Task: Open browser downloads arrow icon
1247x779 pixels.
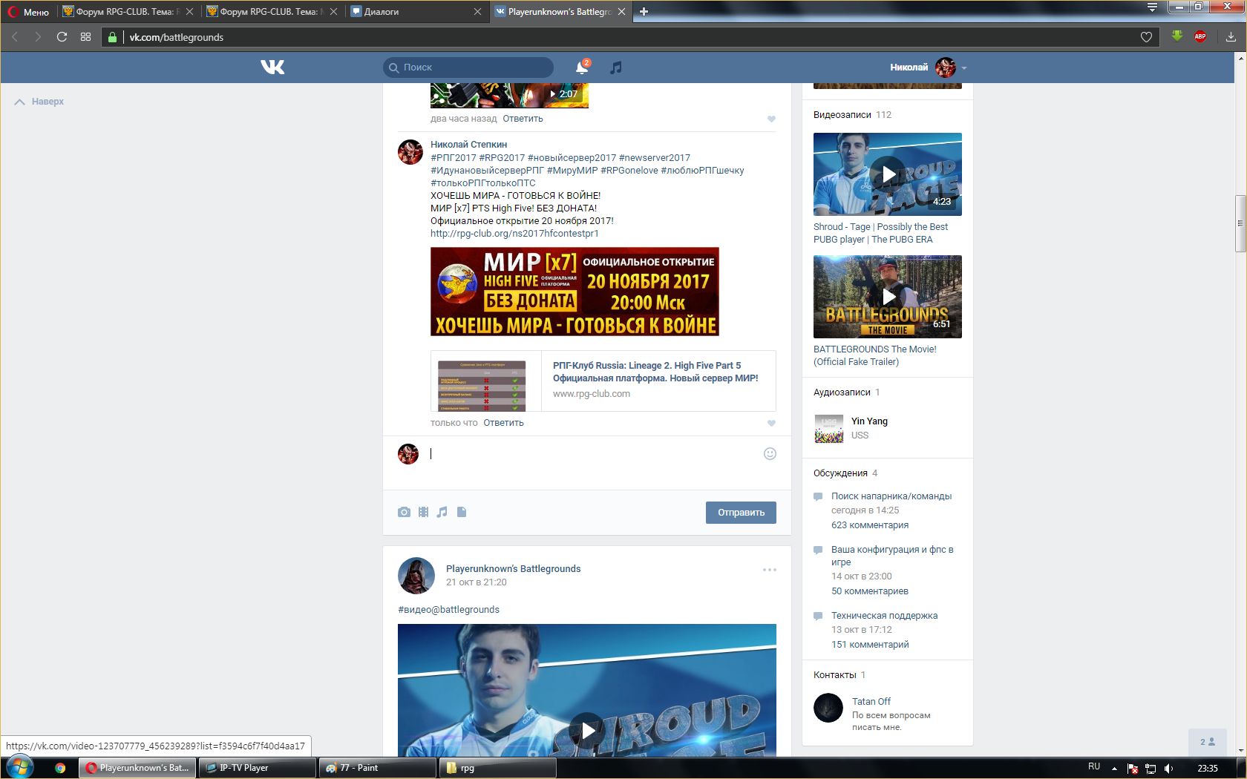Action: tap(1231, 36)
